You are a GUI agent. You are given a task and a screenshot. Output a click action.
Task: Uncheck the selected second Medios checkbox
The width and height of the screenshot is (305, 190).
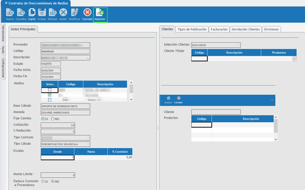pos(50,95)
